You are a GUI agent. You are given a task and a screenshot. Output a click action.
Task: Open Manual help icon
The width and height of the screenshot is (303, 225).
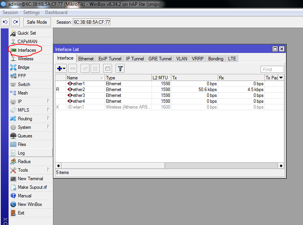coord(13,196)
